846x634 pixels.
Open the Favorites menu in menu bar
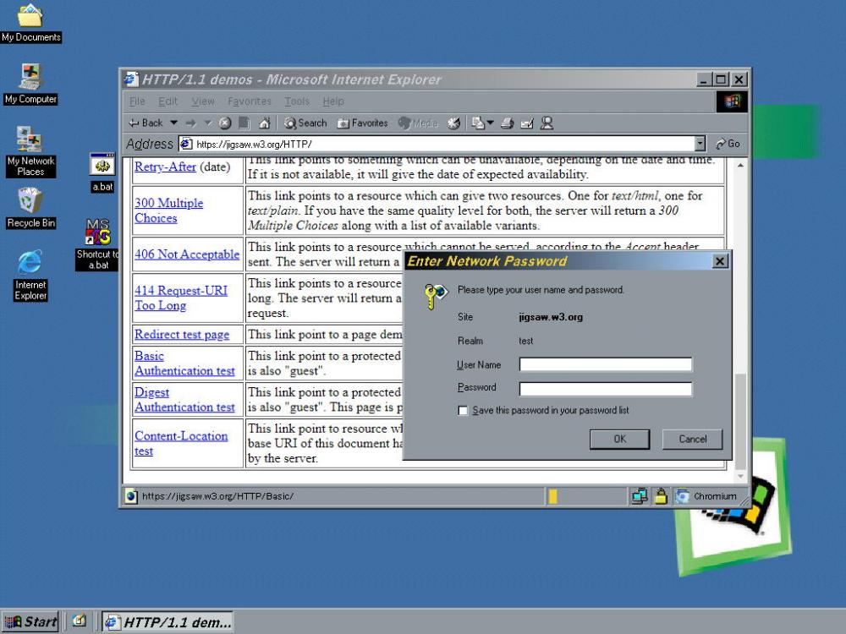coord(250,101)
